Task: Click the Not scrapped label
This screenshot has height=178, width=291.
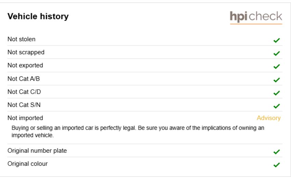Action: pos(26,52)
